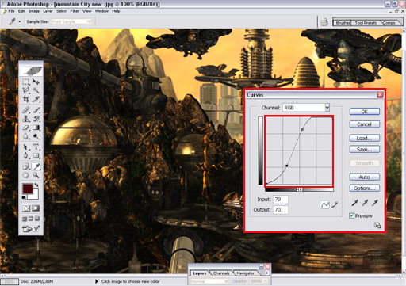The height and width of the screenshot is (286, 406).
Task: Select the Hand tool
Action: (x=25, y=175)
